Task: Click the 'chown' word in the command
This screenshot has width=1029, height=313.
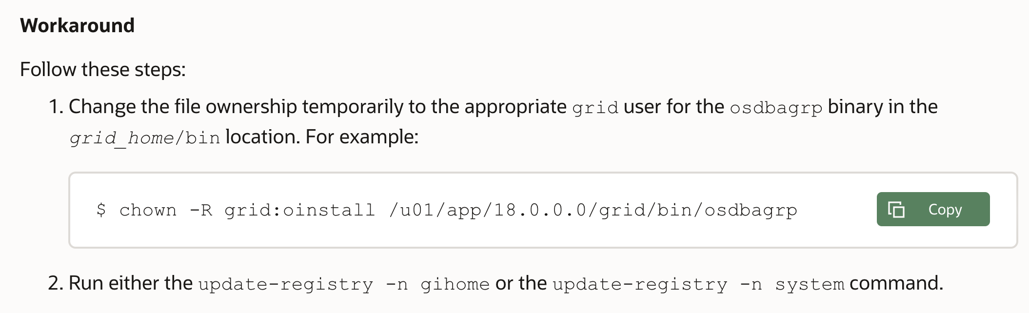Action: [x=148, y=210]
